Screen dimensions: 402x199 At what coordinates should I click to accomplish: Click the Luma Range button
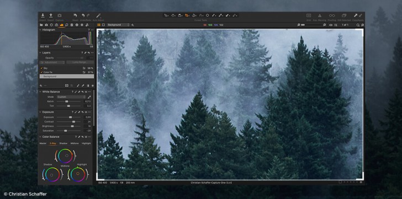pyautogui.click(x=80, y=62)
